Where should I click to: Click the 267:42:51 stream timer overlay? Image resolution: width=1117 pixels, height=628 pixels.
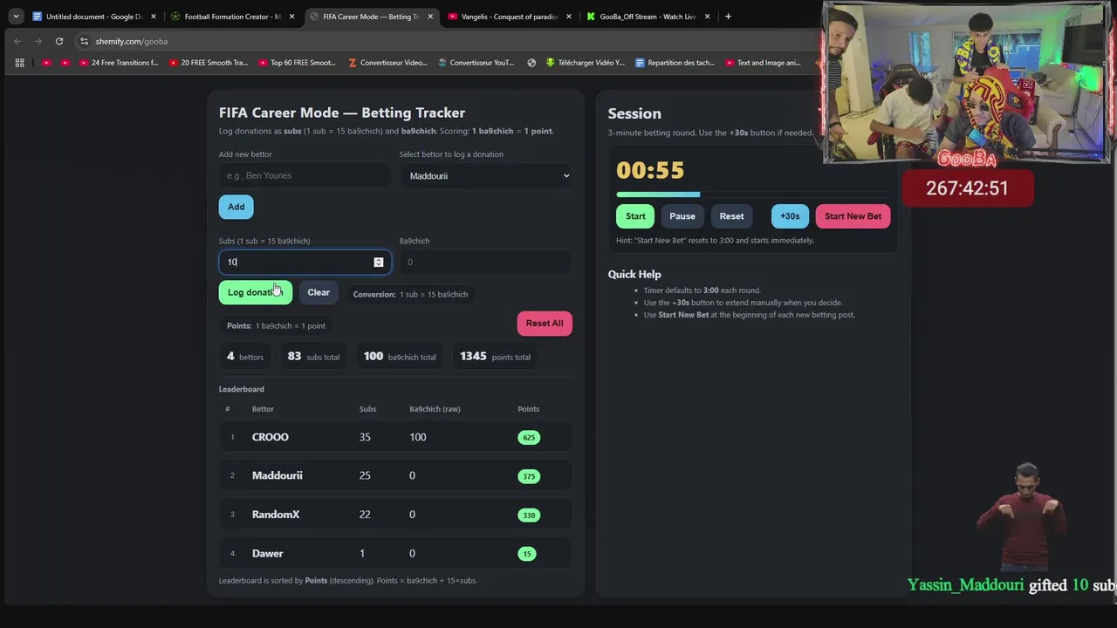(x=967, y=188)
